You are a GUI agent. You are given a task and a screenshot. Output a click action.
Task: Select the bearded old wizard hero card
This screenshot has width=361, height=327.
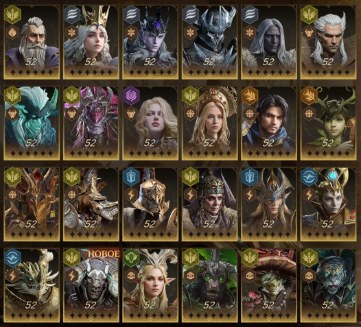tap(32, 42)
